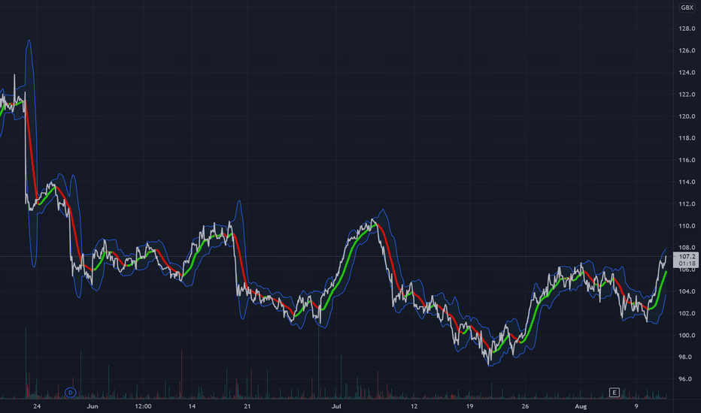The width and height of the screenshot is (701, 413).
Task: Click the 112.0 price axis label
Action: tap(687, 203)
